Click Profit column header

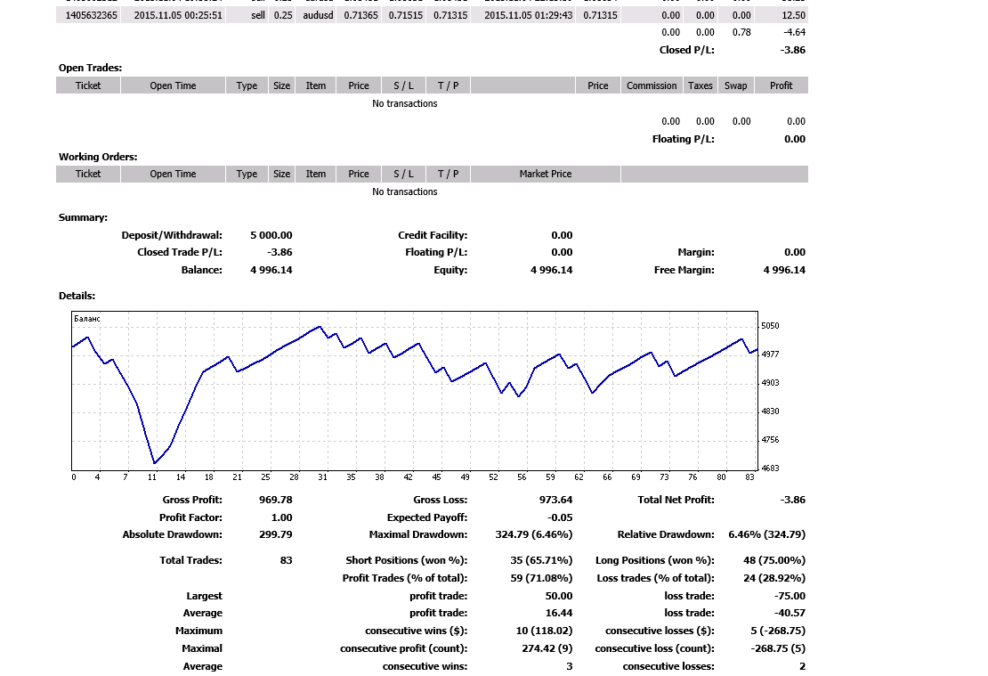(781, 86)
